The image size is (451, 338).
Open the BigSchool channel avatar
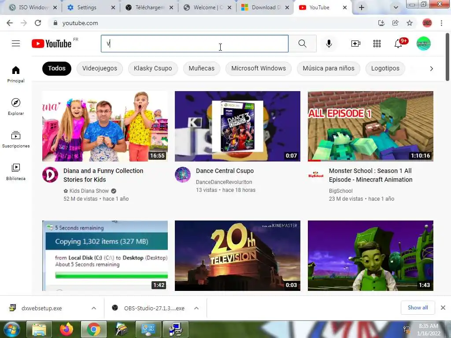(316, 175)
